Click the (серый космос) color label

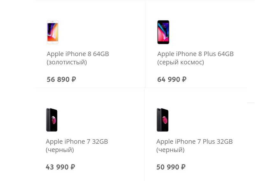point(180,62)
